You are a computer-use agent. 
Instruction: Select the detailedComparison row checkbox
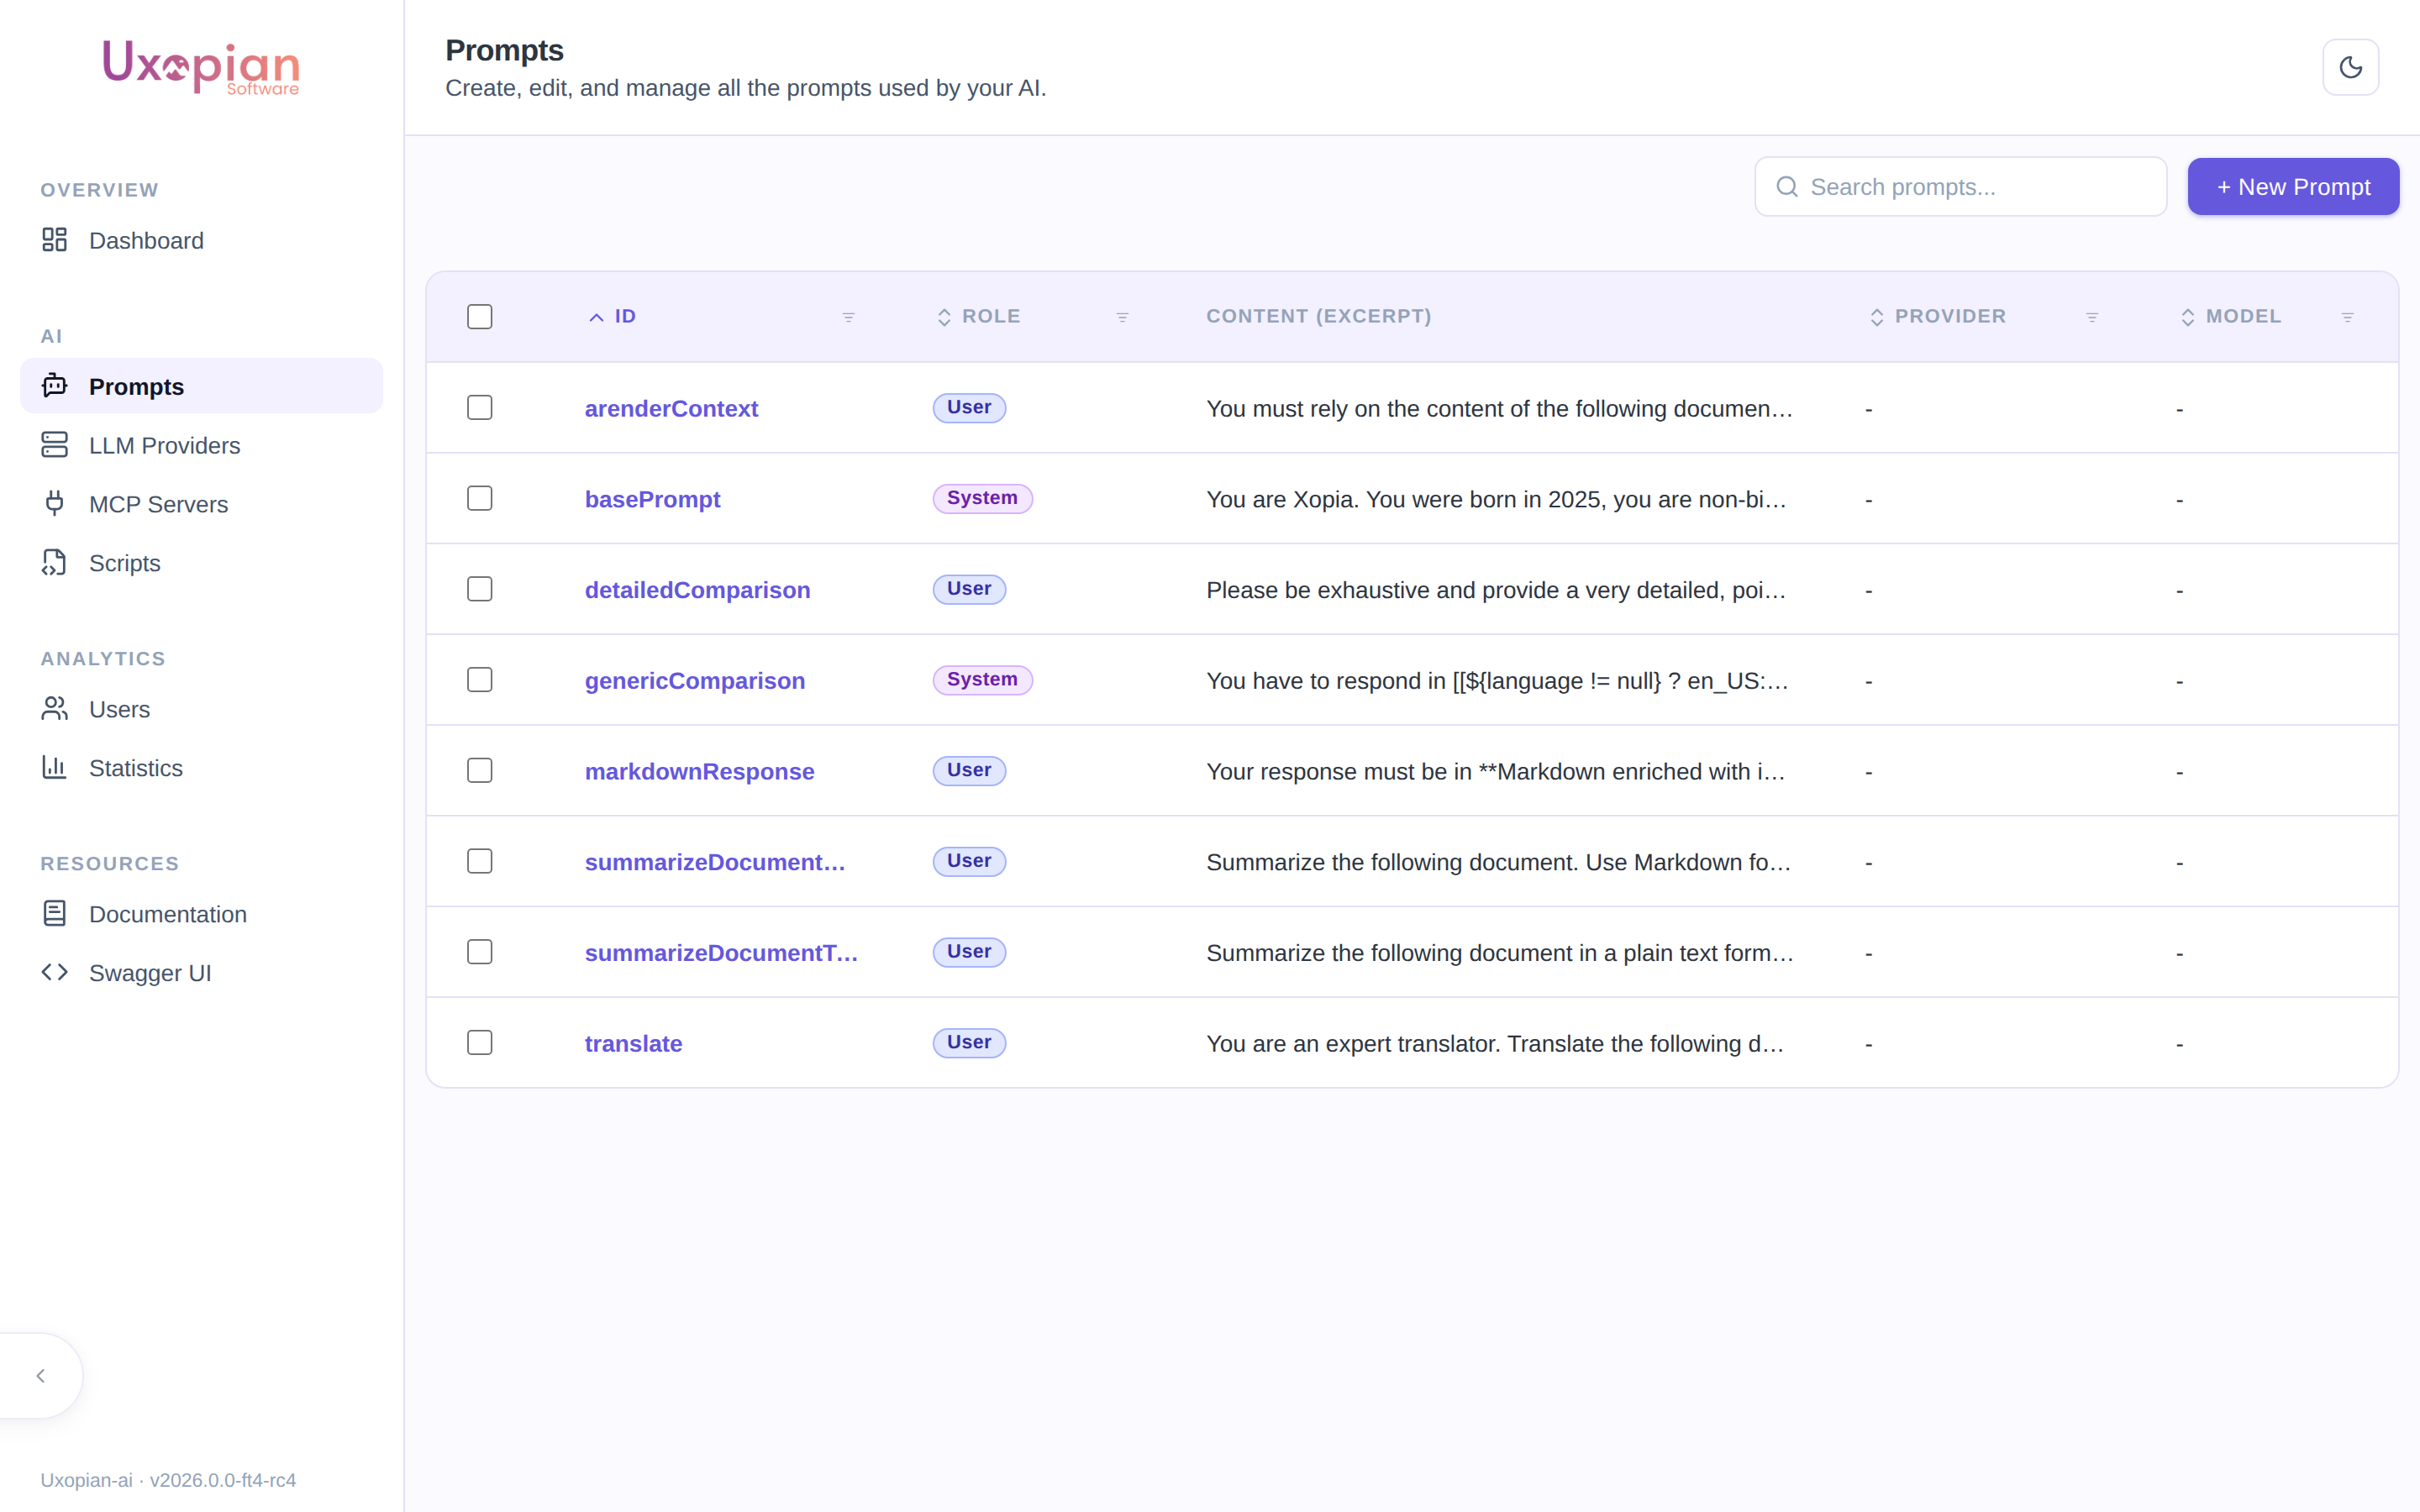480,589
